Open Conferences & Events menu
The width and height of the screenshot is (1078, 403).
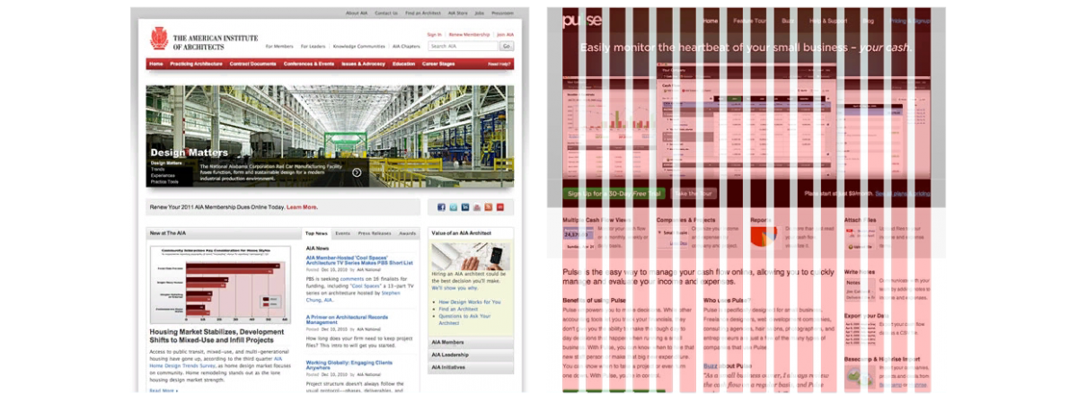(309, 64)
